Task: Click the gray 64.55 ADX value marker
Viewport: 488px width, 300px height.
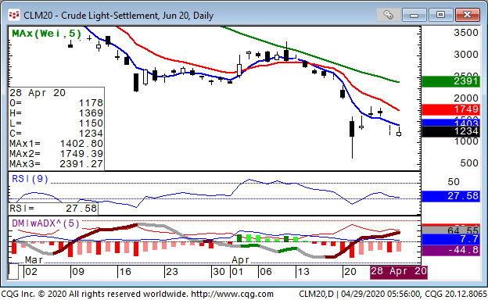Action: 450,230
